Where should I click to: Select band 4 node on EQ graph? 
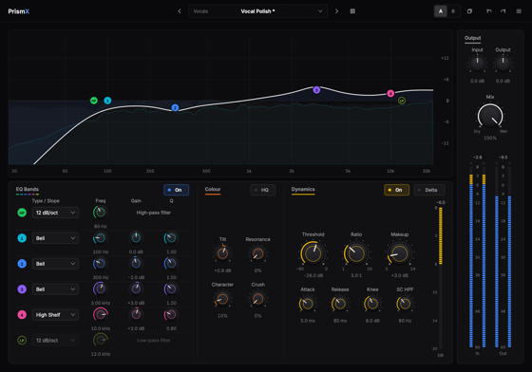pos(390,93)
